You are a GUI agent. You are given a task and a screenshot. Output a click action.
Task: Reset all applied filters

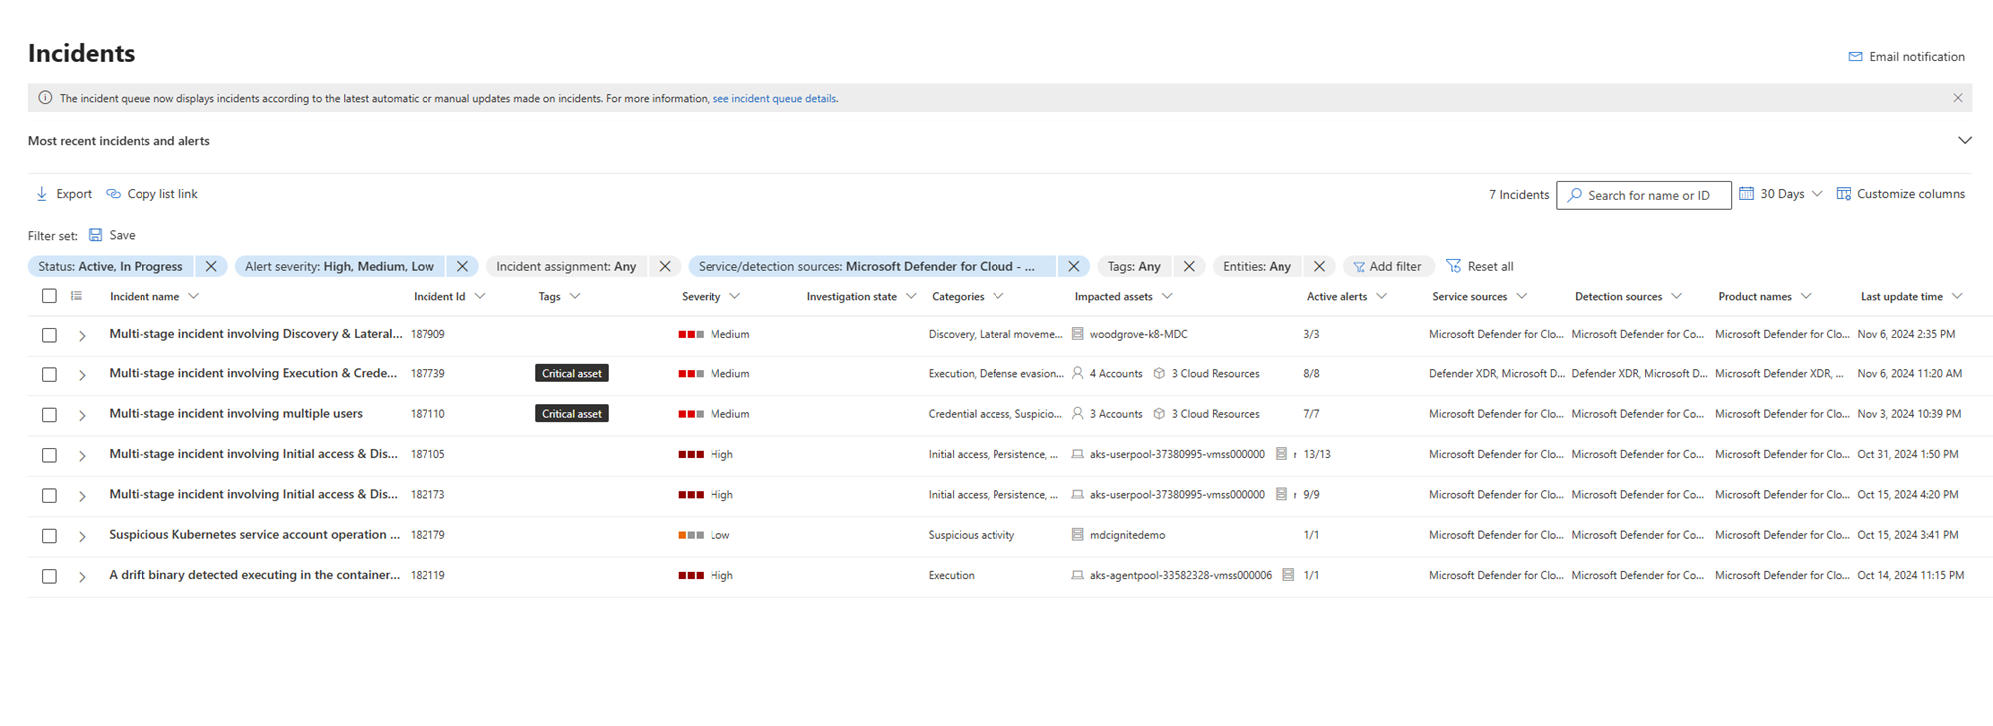(1480, 266)
